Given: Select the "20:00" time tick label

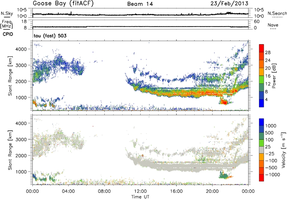Looking at the screenshot, I should (x=212, y=191).
